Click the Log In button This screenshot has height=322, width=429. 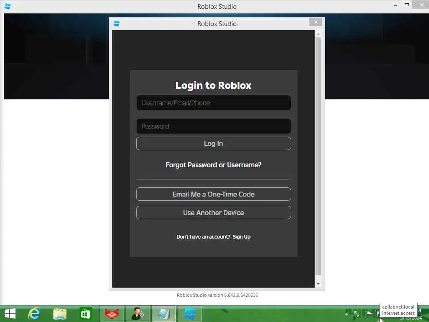click(213, 143)
